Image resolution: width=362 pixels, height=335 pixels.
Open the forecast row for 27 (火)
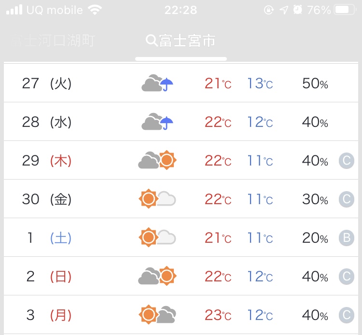[x=181, y=83]
